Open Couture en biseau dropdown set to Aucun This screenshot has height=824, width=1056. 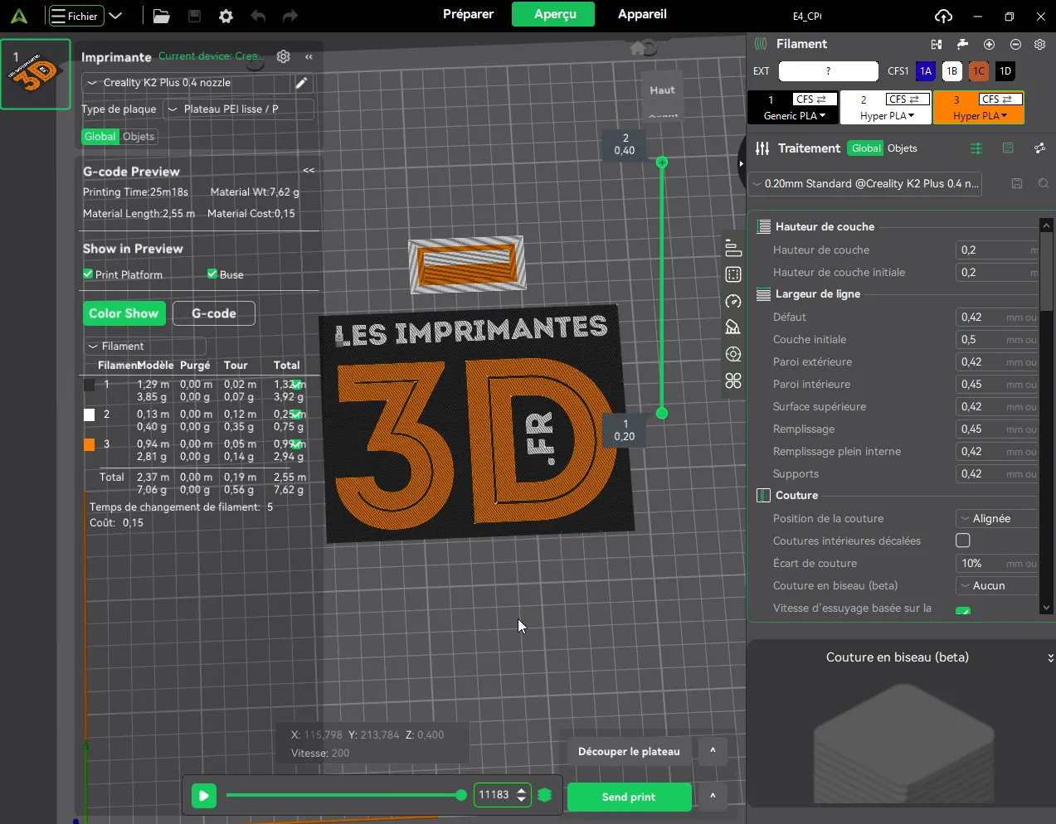pyautogui.click(x=997, y=586)
